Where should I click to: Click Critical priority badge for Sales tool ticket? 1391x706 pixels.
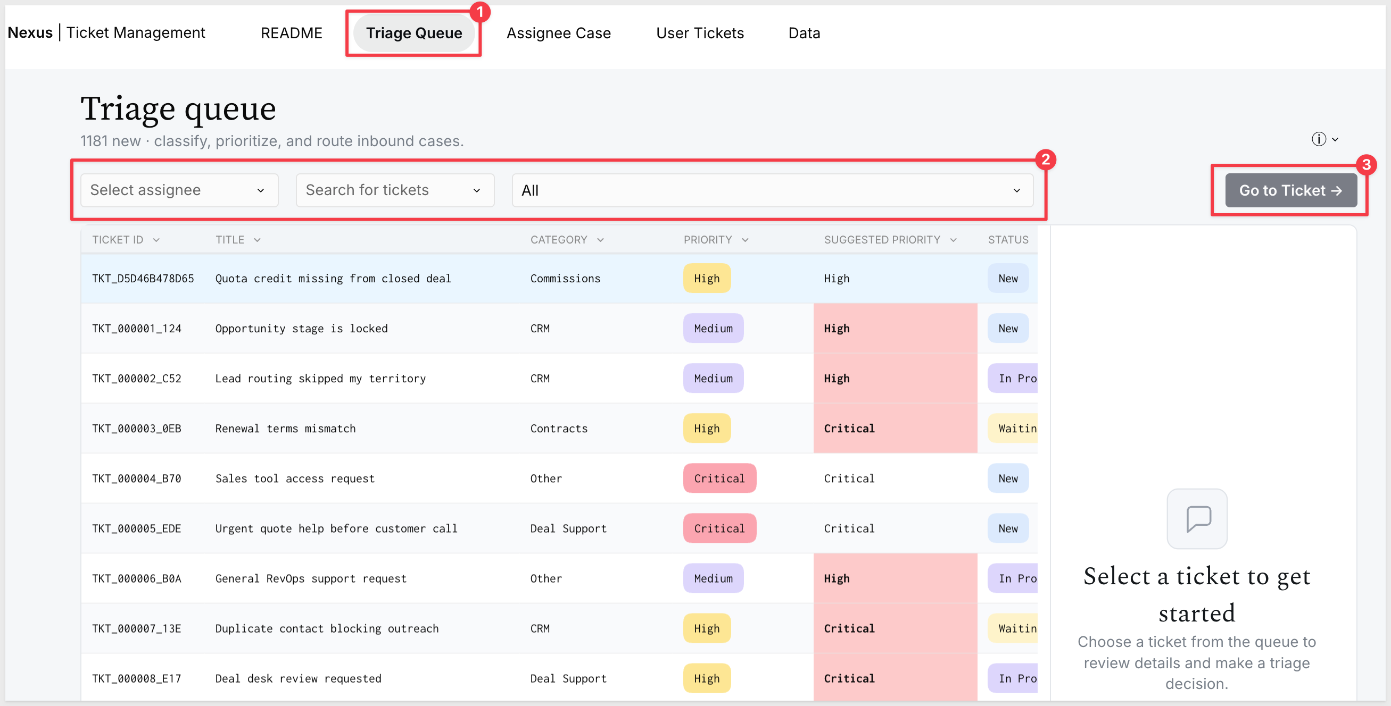point(720,478)
